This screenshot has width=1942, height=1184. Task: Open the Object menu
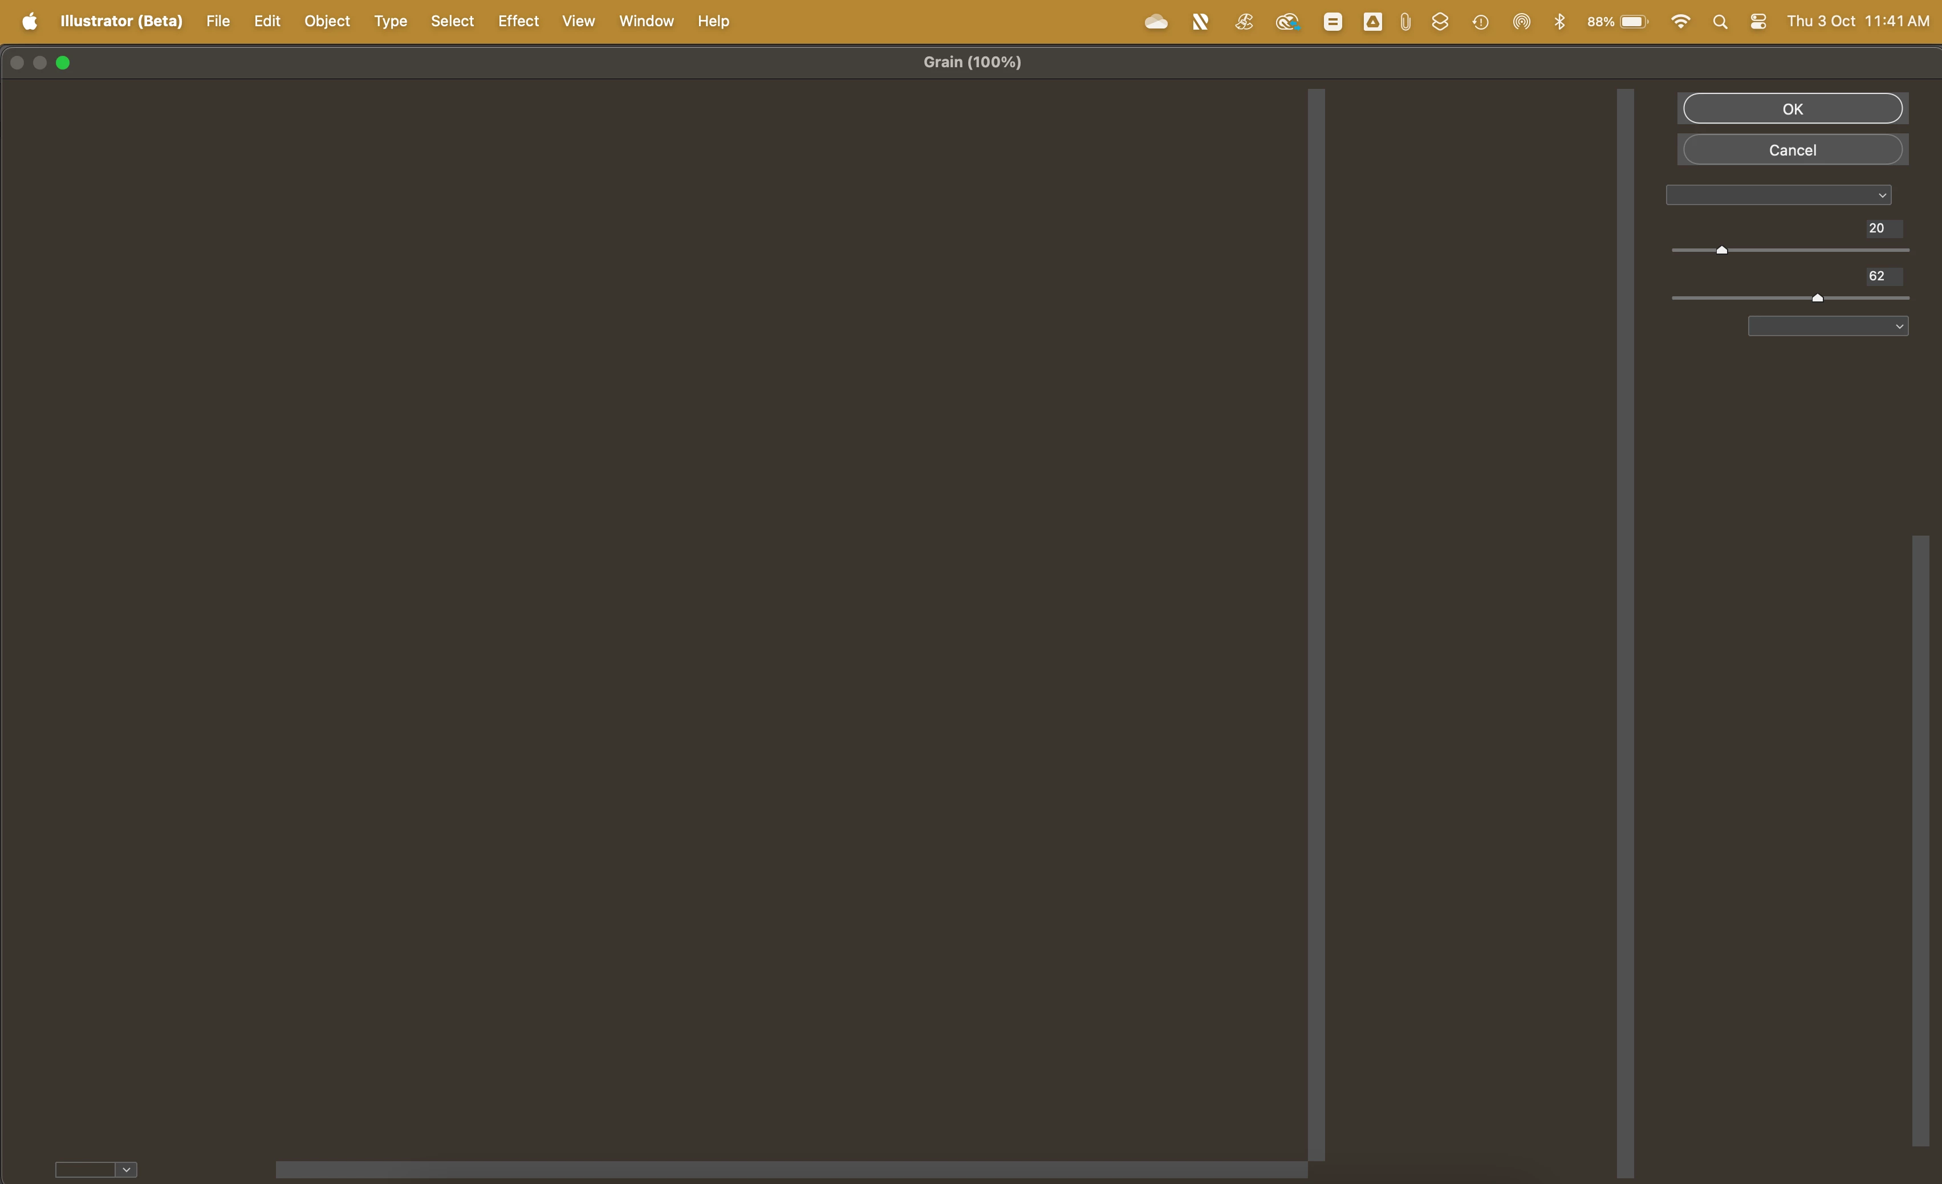326,21
